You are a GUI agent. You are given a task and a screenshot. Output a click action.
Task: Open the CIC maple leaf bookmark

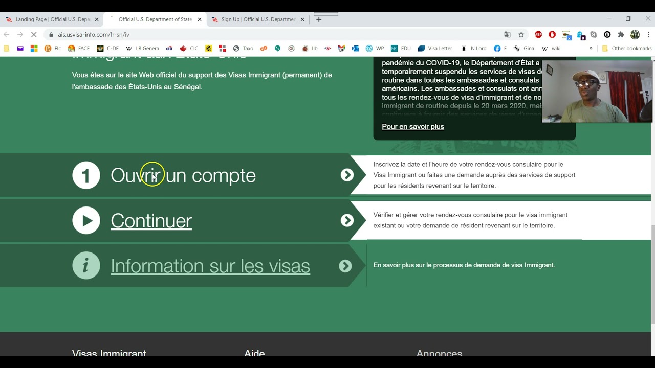point(189,49)
